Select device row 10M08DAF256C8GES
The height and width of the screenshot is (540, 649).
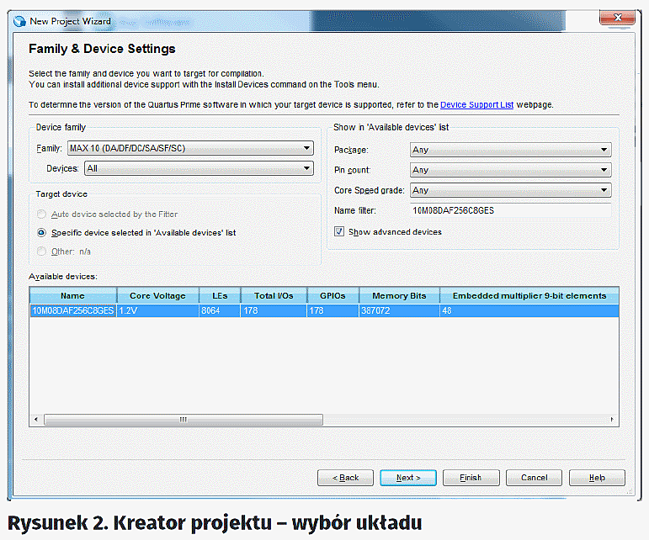[x=72, y=310]
